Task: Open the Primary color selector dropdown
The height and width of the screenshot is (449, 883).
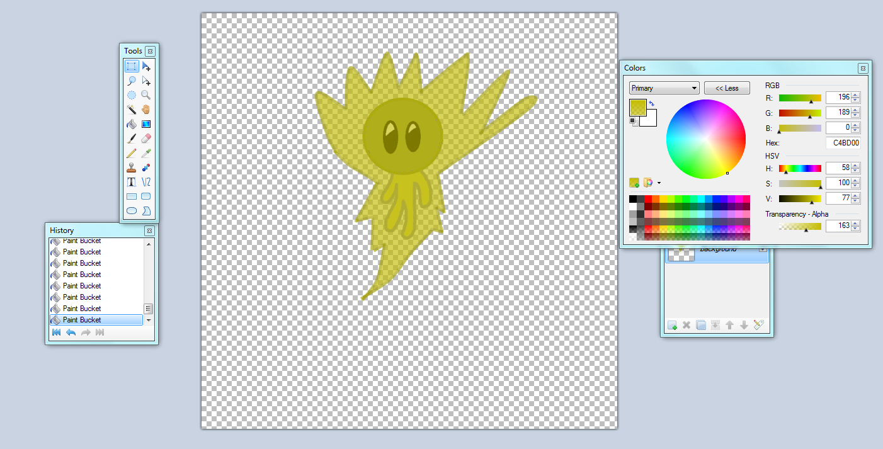Action: point(664,88)
